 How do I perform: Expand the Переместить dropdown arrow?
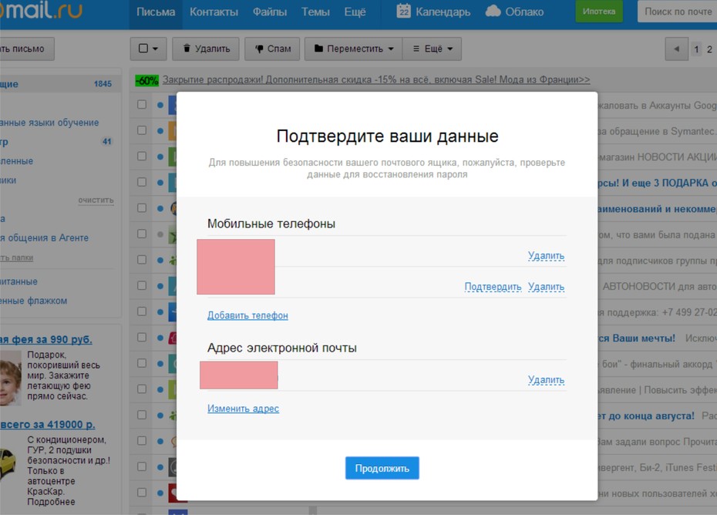point(391,49)
